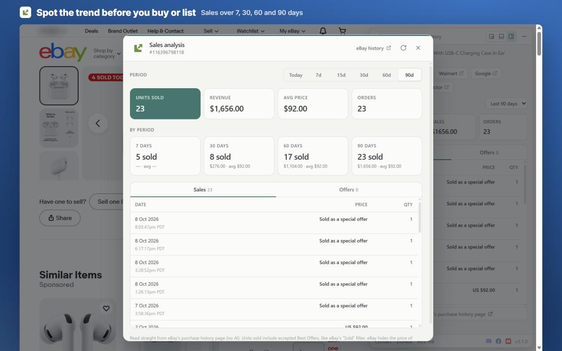Image resolution: width=562 pixels, height=351 pixels.
Task: Switch side panel to floating window layout
Action: pyautogui.click(x=492, y=36)
